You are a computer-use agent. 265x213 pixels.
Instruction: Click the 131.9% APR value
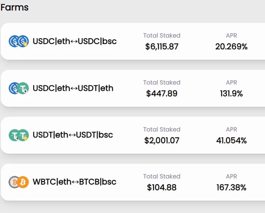click(x=231, y=93)
